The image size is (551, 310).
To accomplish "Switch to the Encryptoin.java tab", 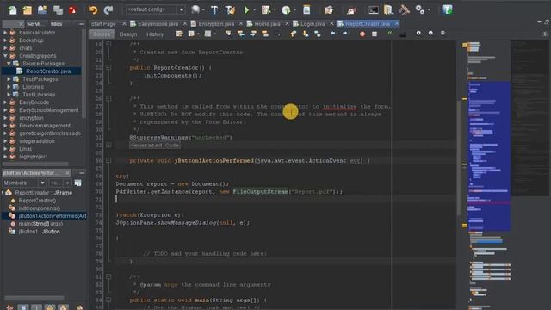I will point(216,24).
